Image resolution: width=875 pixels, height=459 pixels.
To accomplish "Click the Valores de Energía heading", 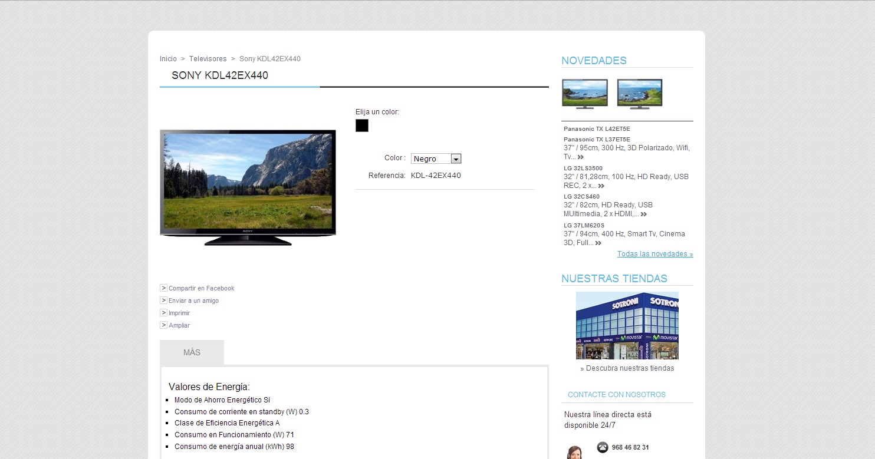I will (209, 387).
